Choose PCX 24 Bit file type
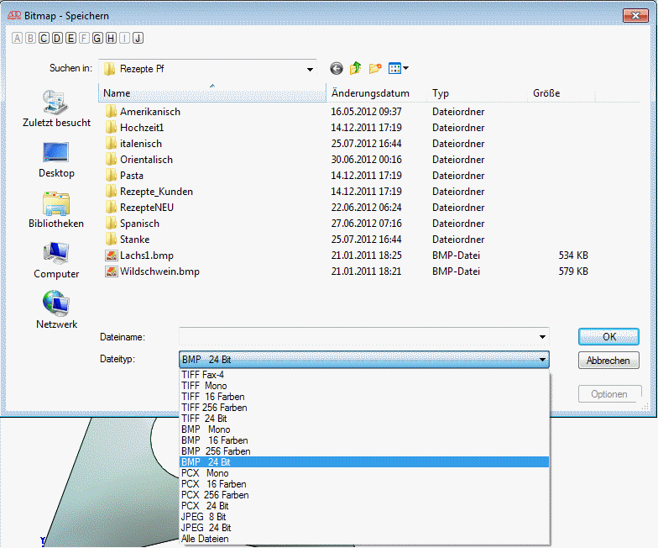The width and height of the screenshot is (658, 548). pos(364,506)
